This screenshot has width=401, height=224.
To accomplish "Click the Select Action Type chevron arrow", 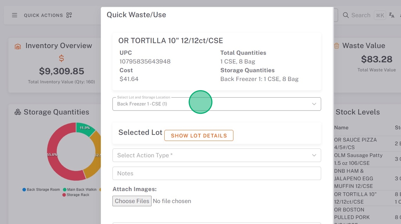I will 314,155.
